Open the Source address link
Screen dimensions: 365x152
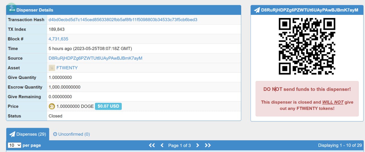[x=96, y=58]
